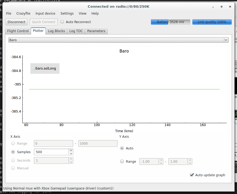Click the Battery 3526 mV progress bar
Viewport: 237px width, 194px height.
click(x=170, y=22)
